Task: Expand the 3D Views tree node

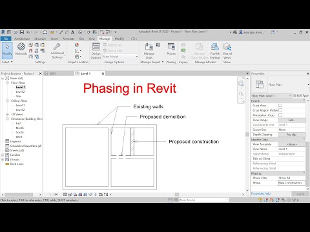Action: (7, 114)
